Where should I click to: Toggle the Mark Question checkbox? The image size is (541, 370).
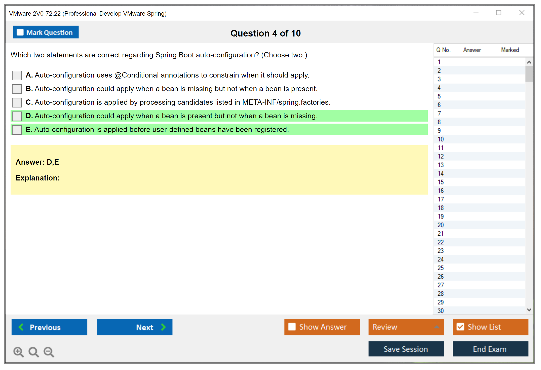[x=20, y=32]
